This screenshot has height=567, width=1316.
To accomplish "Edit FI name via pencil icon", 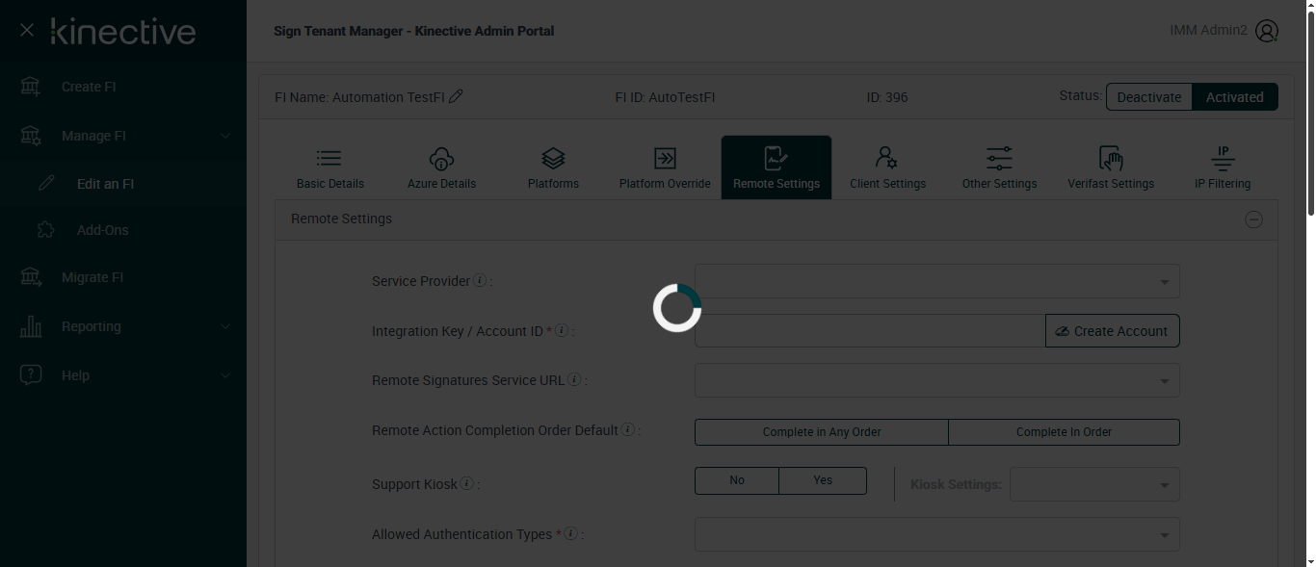I will [x=457, y=96].
